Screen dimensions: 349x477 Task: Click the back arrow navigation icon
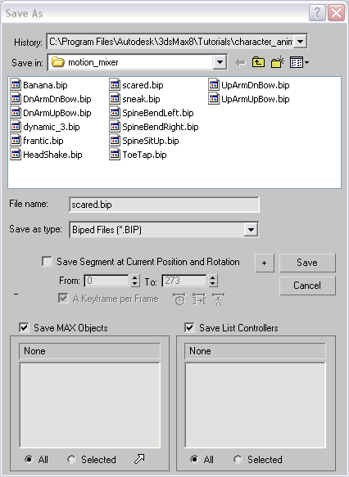pyautogui.click(x=240, y=63)
